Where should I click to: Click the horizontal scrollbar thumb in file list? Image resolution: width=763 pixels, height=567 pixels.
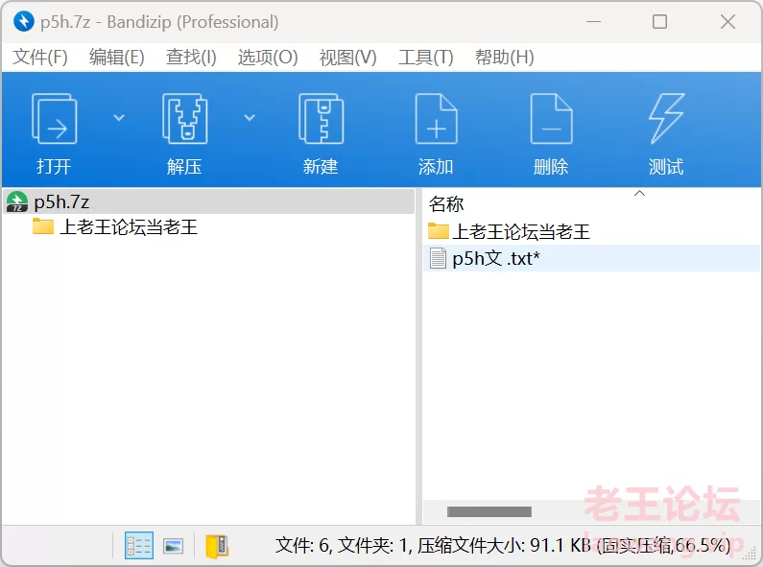click(489, 511)
